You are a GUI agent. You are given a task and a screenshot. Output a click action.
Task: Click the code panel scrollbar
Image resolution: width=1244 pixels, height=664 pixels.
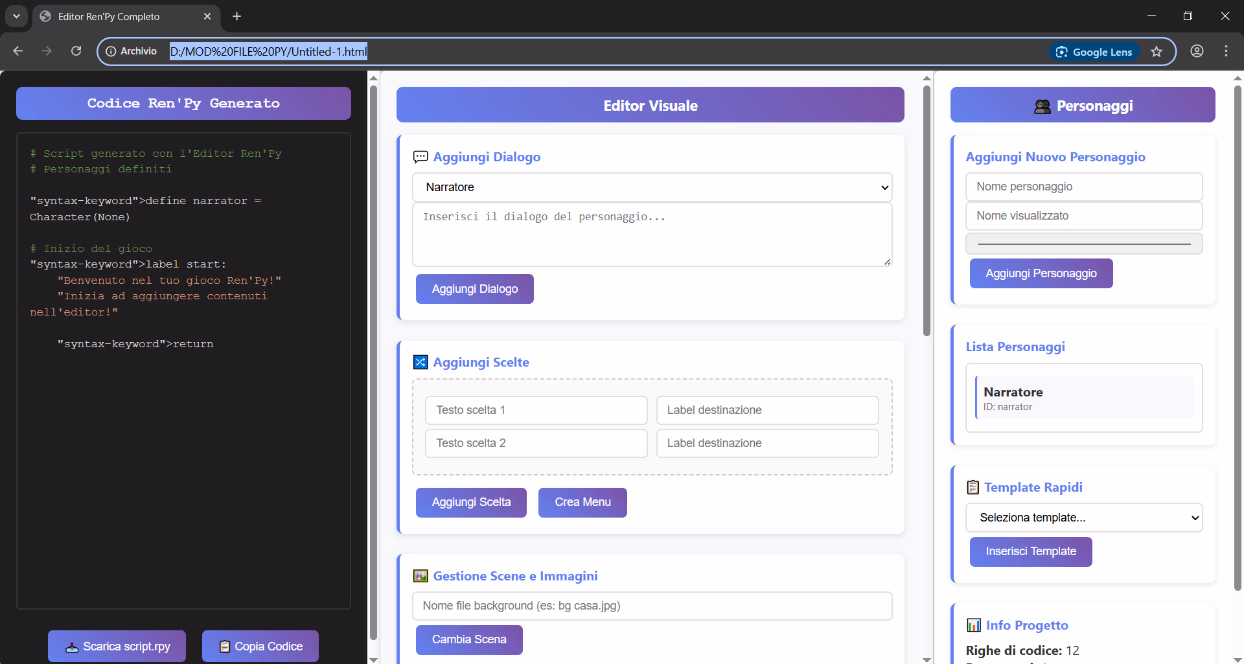click(x=373, y=363)
